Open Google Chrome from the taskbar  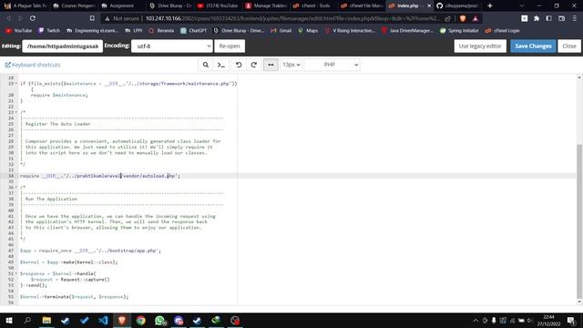(x=140, y=321)
